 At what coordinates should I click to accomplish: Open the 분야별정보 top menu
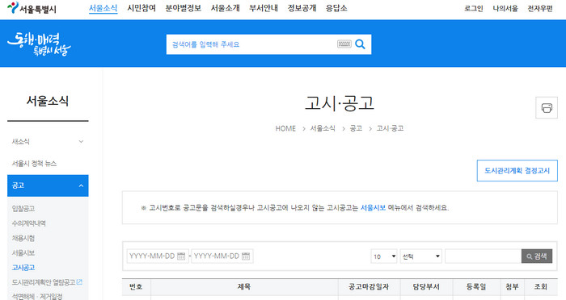pos(184,8)
